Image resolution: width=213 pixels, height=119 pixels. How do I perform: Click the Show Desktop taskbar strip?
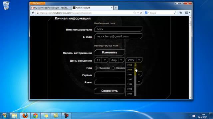(211, 116)
